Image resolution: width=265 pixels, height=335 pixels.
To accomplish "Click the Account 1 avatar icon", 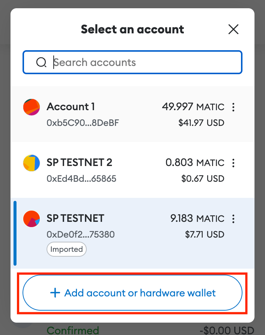I will [x=32, y=107].
